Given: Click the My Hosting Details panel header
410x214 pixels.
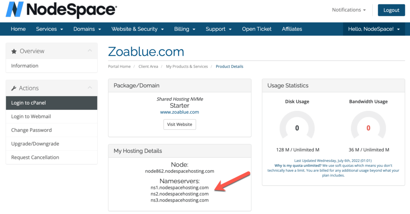Looking at the screenshot, I should (x=180, y=151).
